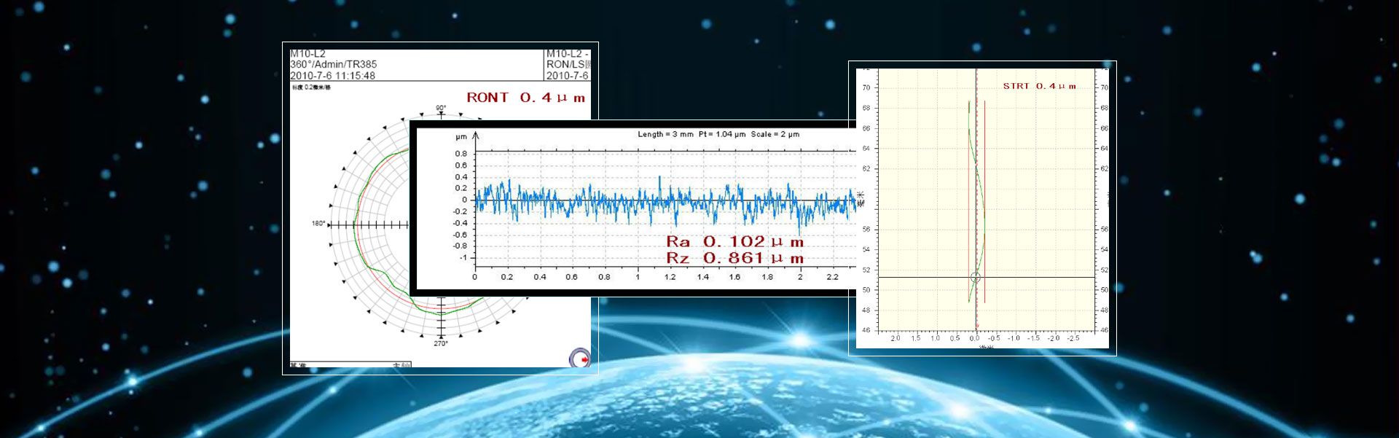This screenshot has width=1399, height=438.
Task: Click the red dashed vertical line in straightness graph
Action: tap(976, 200)
